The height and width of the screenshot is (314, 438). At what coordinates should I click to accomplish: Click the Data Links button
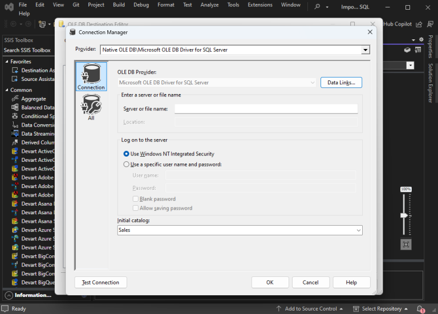[x=341, y=83]
